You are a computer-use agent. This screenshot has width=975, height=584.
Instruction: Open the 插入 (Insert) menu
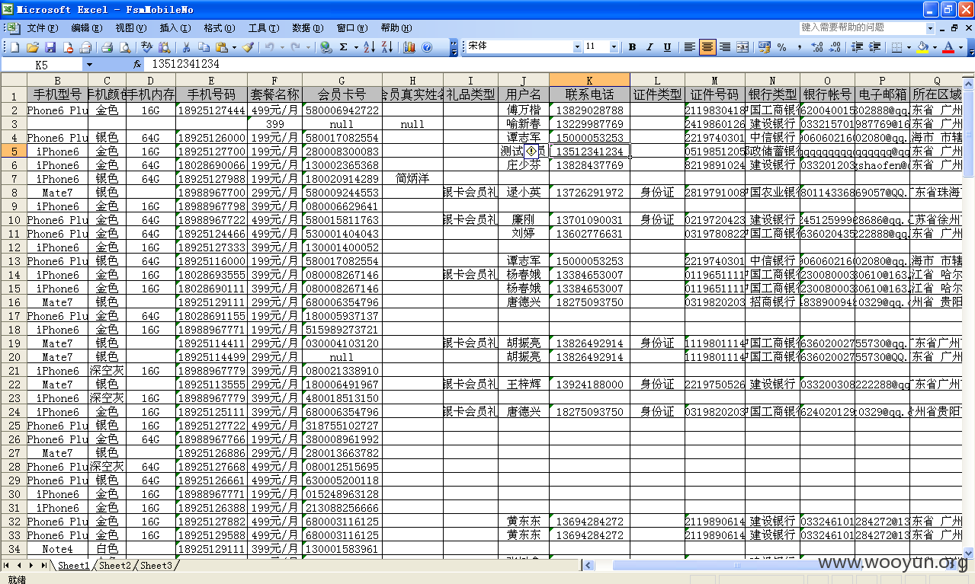(175, 28)
